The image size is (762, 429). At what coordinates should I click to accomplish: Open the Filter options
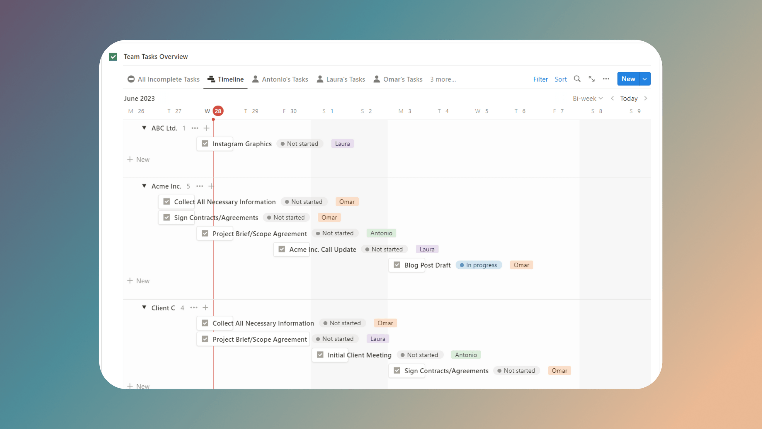(540, 79)
